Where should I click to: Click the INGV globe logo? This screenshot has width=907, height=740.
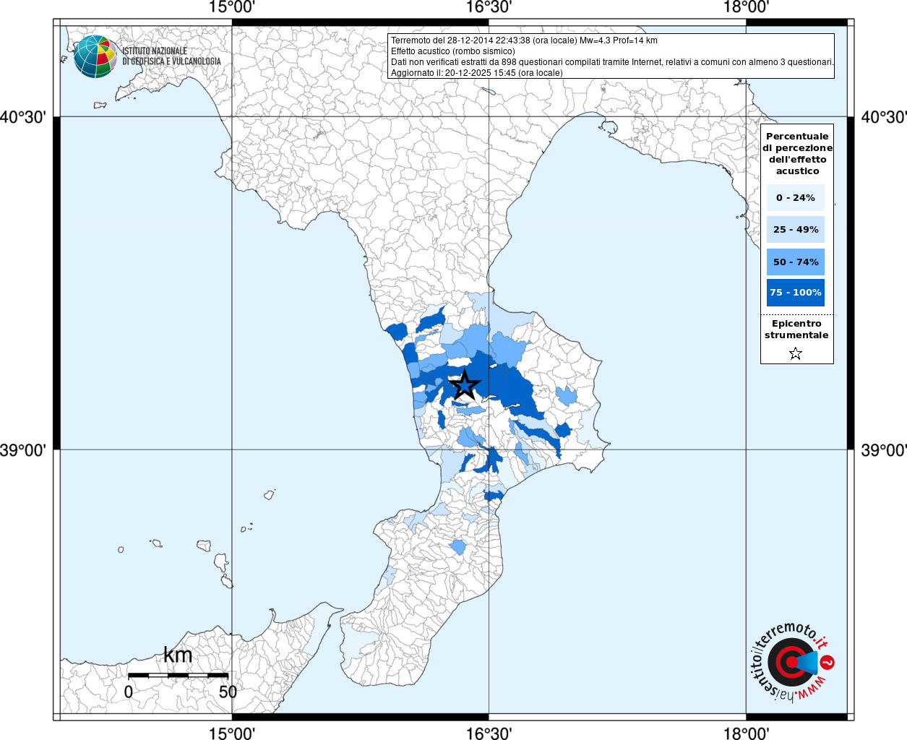pyautogui.click(x=95, y=56)
